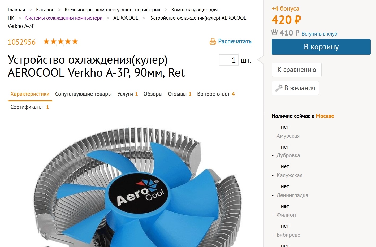The height and width of the screenshot is (247, 376).
Task: Open the Сертификаты tab
Action: point(30,107)
